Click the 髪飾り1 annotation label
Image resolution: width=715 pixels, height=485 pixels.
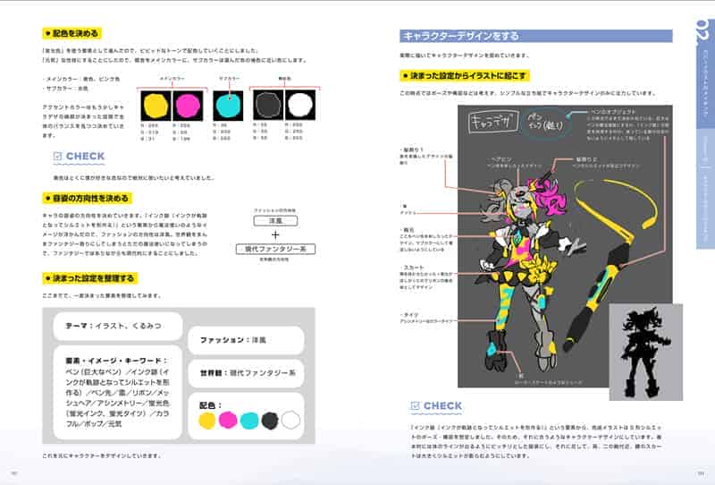412,149
